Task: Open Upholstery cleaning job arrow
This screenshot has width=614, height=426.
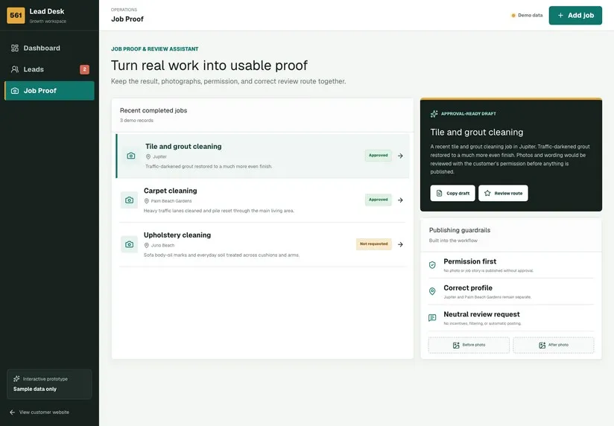Action: tap(400, 244)
